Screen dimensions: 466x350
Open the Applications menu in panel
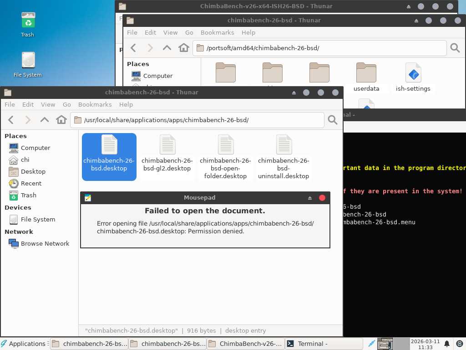pyautogui.click(x=24, y=344)
